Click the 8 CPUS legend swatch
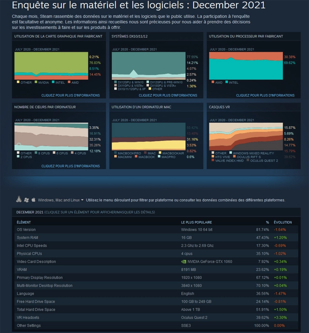309x333 pixels. (36, 153)
